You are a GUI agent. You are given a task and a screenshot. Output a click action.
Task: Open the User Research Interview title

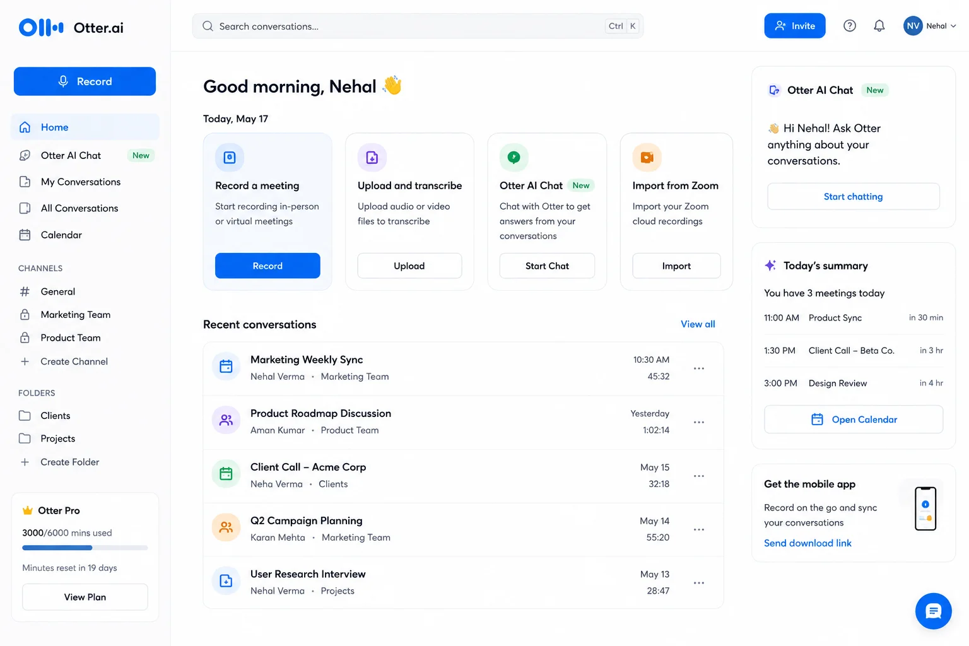[308, 574]
